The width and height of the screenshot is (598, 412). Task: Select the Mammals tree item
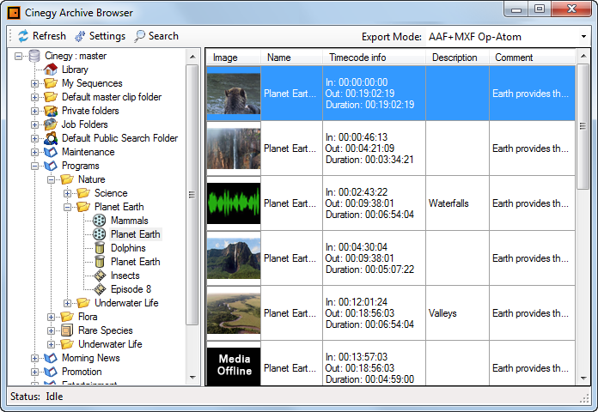point(129,221)
